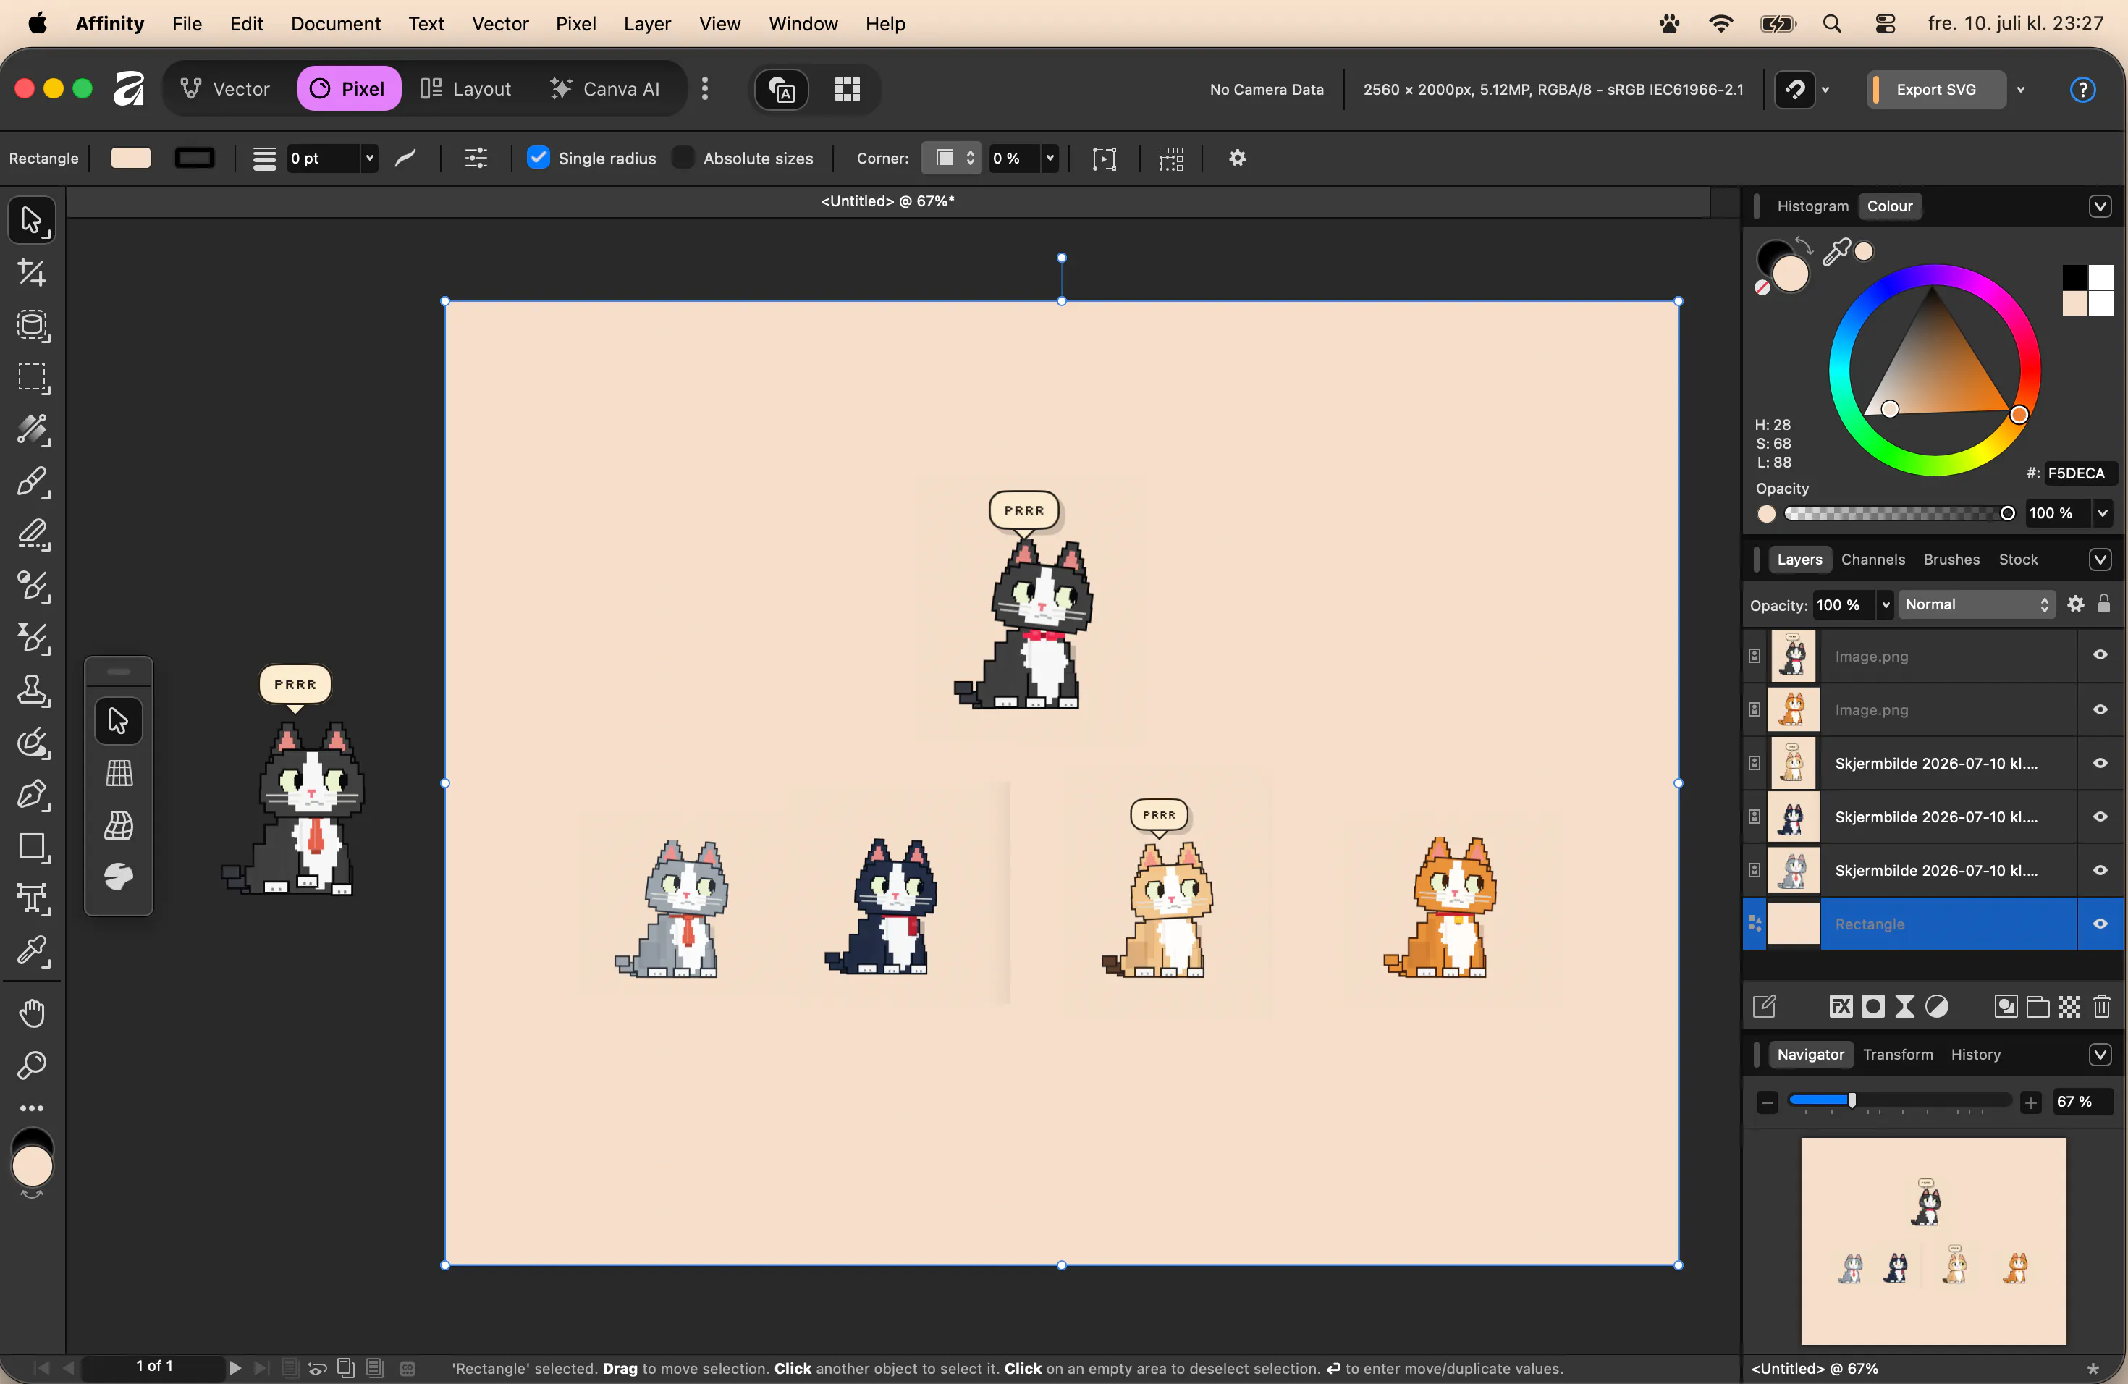Select the Paint Brush tool
The image size is (2128, 1384).
32,482
